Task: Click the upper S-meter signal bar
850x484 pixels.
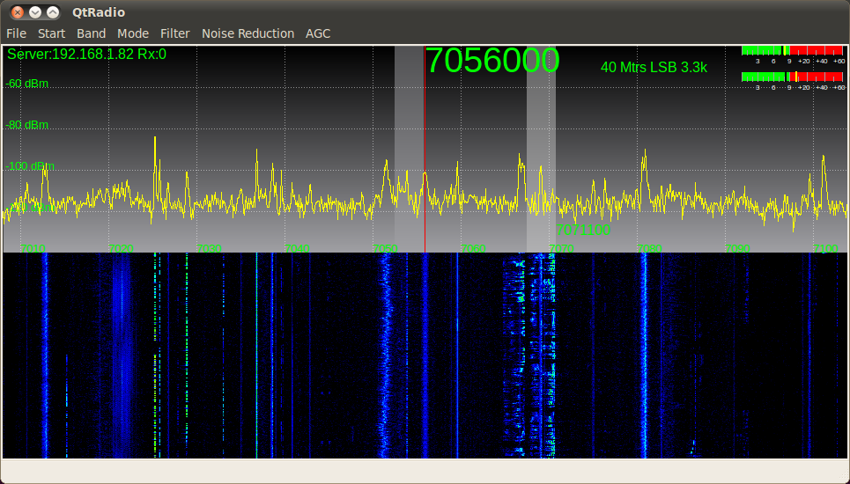Action: click(x=793, y=50)
